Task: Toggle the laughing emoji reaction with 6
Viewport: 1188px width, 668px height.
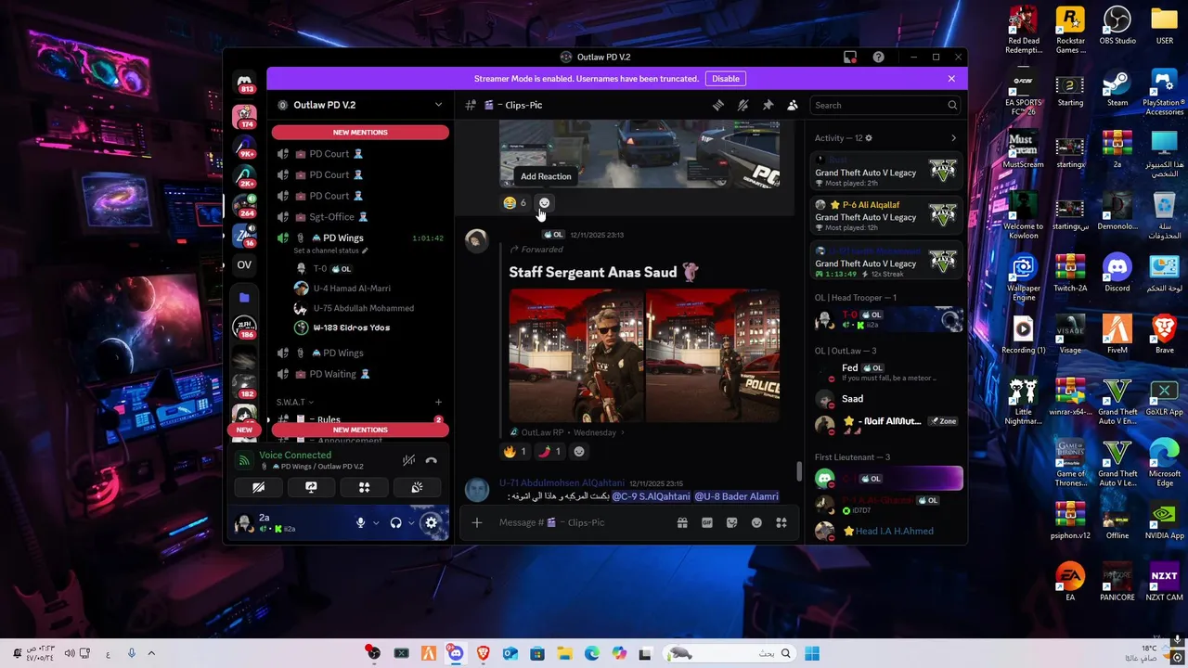Action: click(x=514, y=202)
